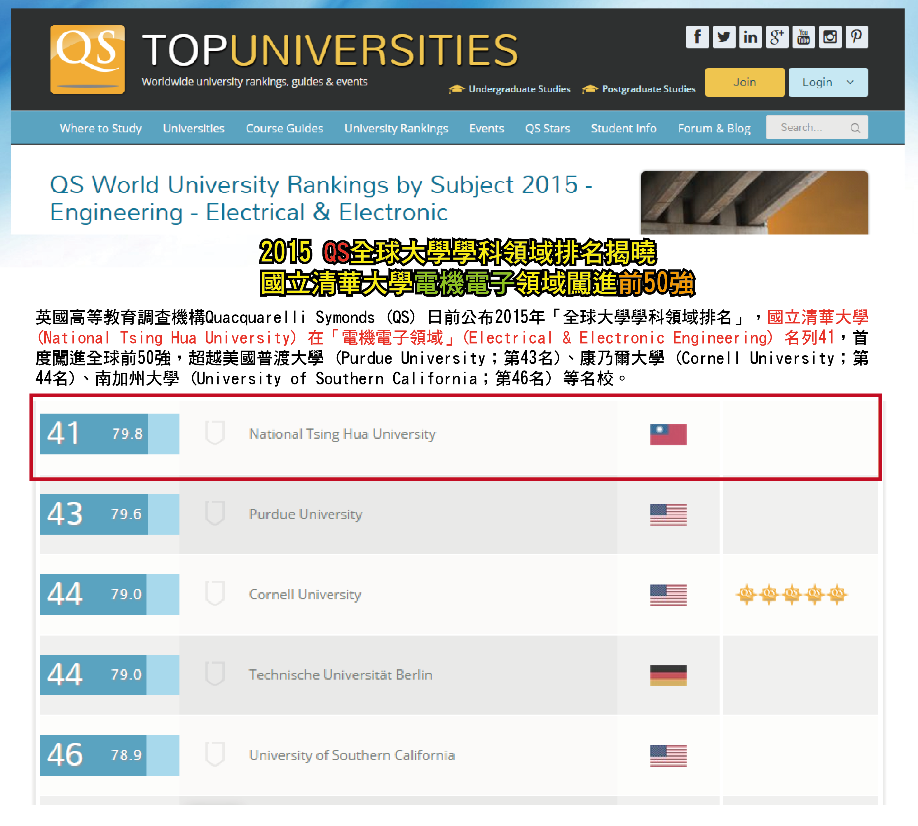Click the Taiwan flag icon
Image resolution: width=918 pixels, height=826 pixels.
pos(668,434)
